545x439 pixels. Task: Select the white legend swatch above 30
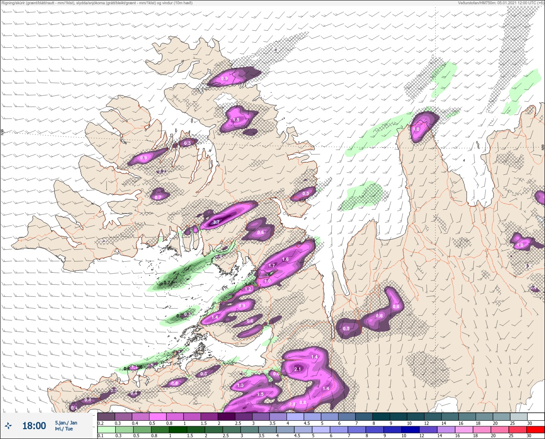[x=536, y=416]
